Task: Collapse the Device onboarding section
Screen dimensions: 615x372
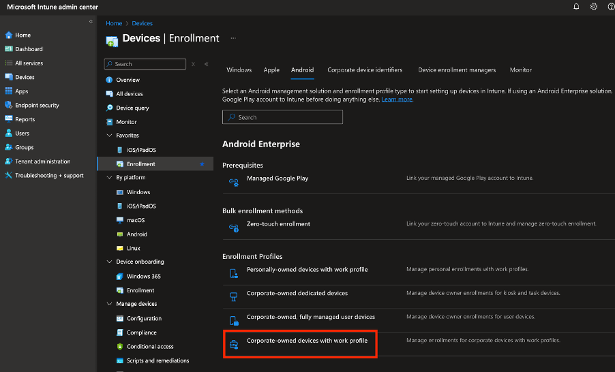Action: [x=109, y=262]
